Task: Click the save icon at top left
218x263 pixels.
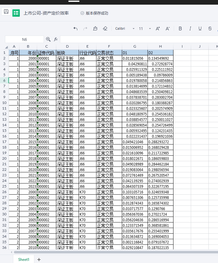Action: click(x=6, y=11)
